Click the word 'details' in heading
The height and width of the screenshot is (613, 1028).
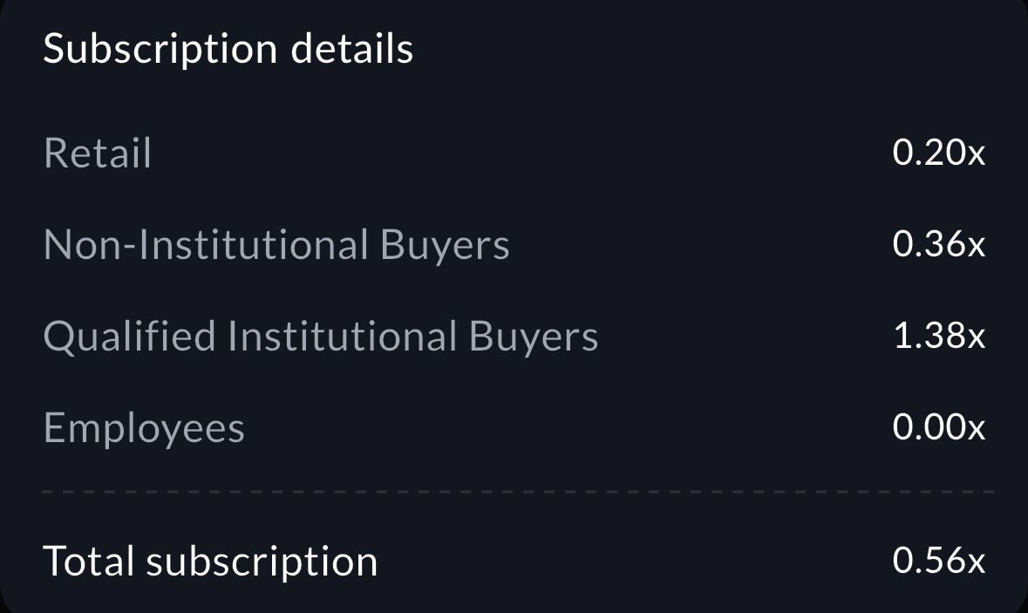click(351, 49)
